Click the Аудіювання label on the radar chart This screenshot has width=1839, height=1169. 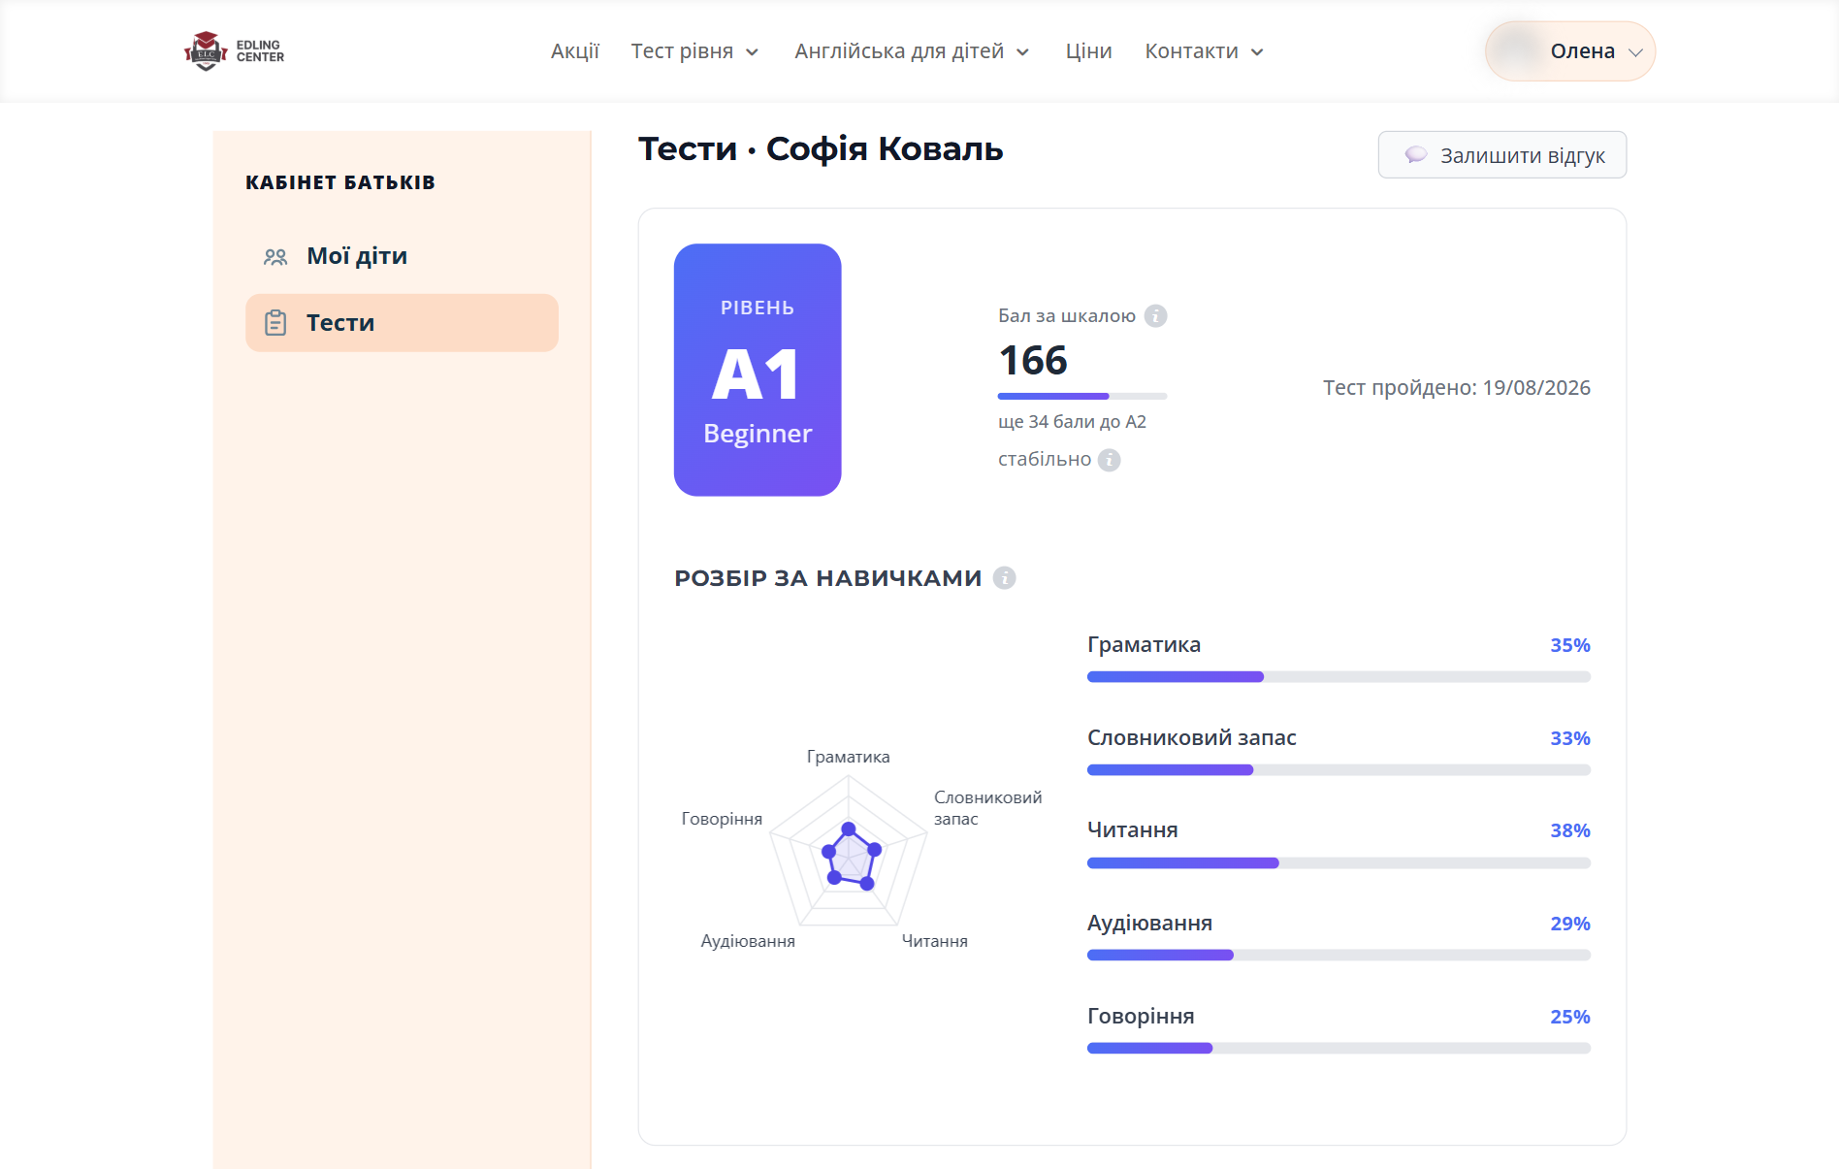[x=748, y=941]
